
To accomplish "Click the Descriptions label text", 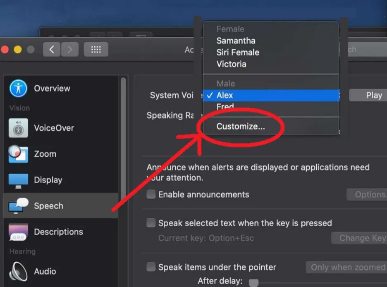I will [x=58, y=232].
